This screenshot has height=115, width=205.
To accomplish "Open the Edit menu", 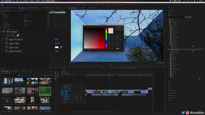I will coord(17,1).
